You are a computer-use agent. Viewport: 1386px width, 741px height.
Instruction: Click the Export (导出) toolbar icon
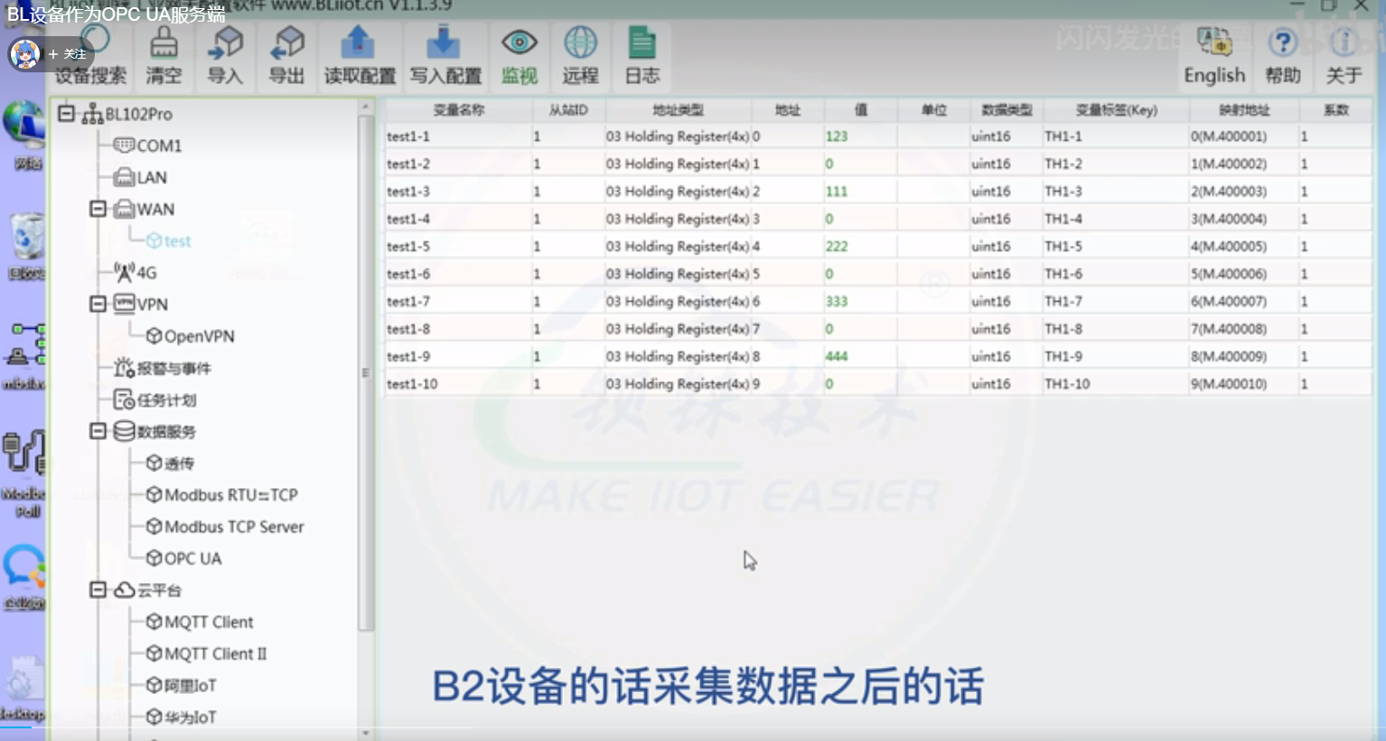(286, 56)
